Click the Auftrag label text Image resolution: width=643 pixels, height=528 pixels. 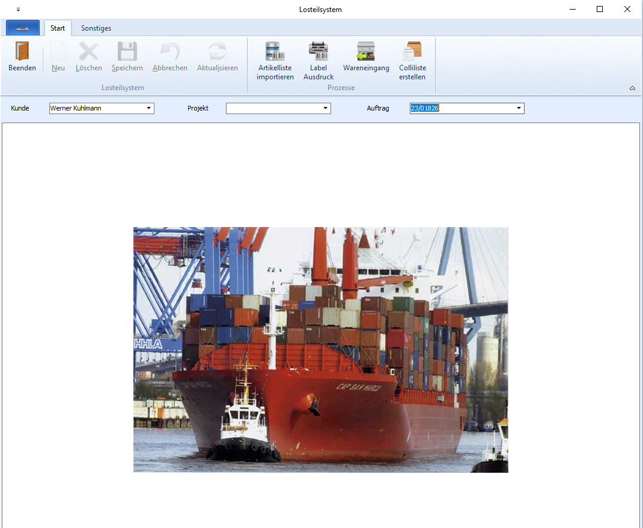378,108
